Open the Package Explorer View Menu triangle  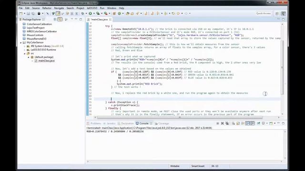point(72,19)
